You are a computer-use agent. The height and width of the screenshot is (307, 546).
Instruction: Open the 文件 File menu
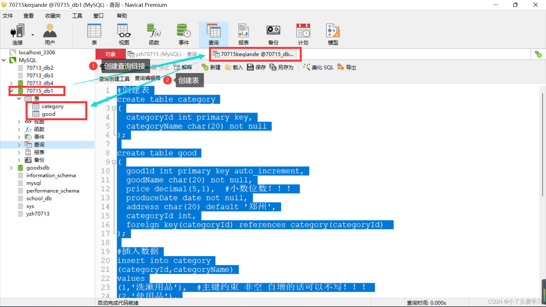[8, 16]
